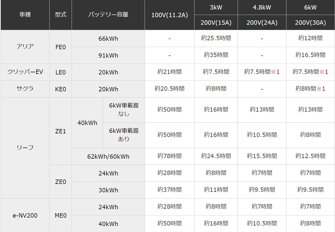Viewport: 335px width, 232px height.
Task: Click the バッテリー容量 header
Action: pos(108,15)
